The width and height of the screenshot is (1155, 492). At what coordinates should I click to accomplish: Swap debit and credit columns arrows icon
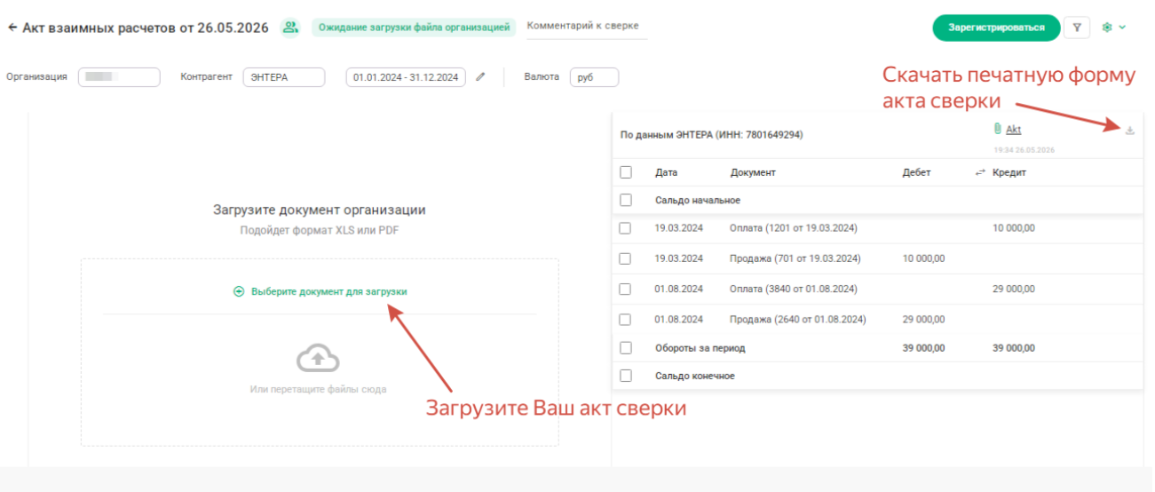(980, 173)
